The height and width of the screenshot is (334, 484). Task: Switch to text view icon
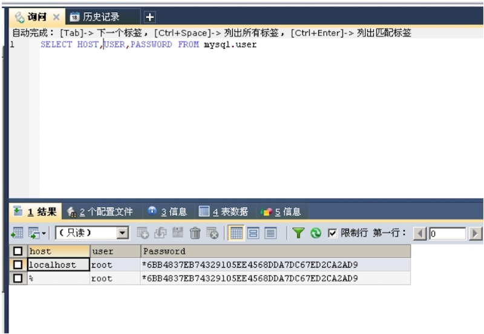[x=270, y=233]
